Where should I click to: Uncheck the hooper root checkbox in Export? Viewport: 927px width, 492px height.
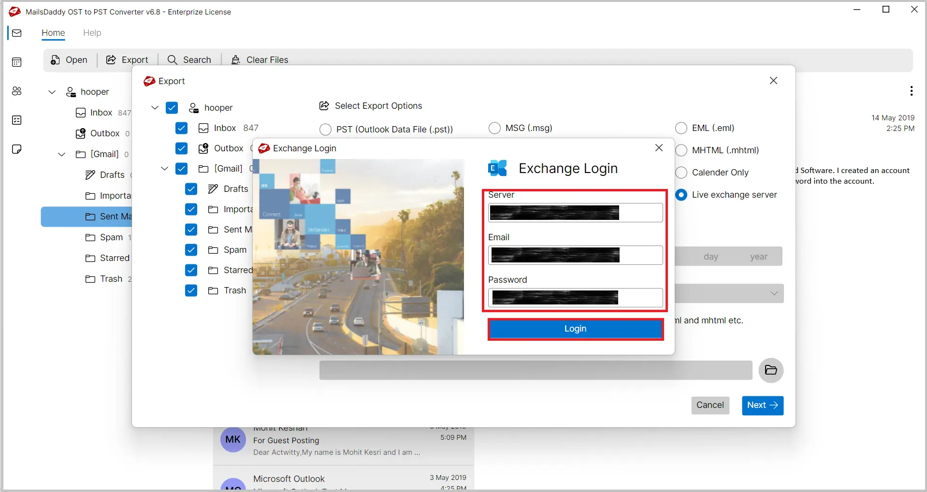point(172,108)
